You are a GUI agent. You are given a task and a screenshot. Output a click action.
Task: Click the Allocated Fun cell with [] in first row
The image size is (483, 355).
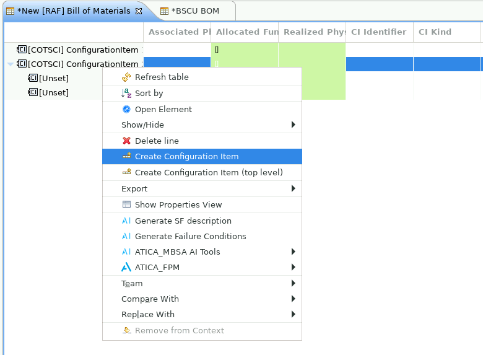tap(245, 50)
